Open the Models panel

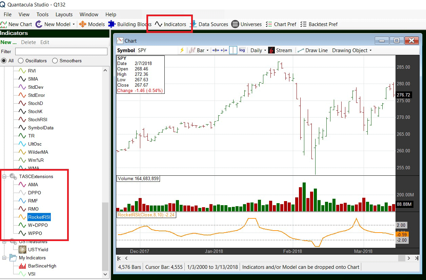coord(92,24)
